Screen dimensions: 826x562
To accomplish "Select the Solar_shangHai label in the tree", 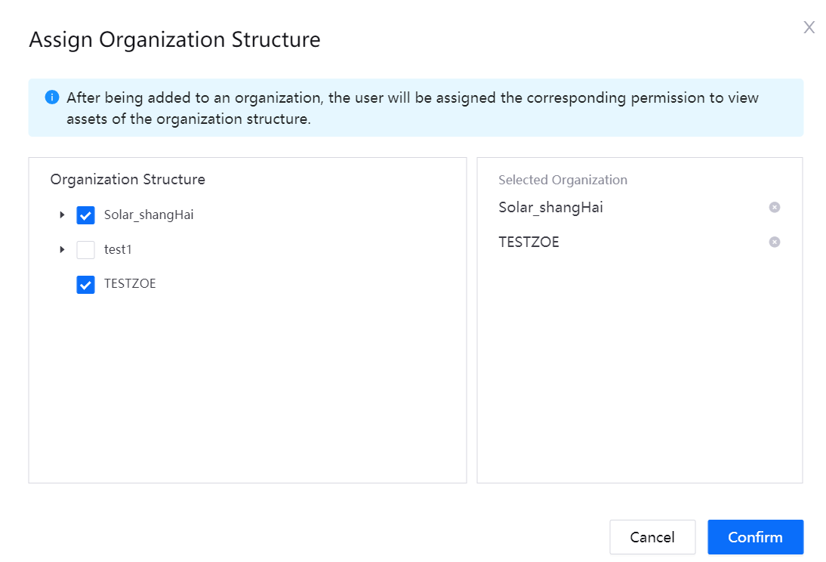I will pos(149,215).
